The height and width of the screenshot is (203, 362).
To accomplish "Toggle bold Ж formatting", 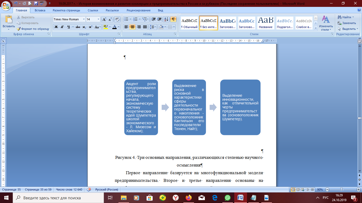I will (56, 27).
